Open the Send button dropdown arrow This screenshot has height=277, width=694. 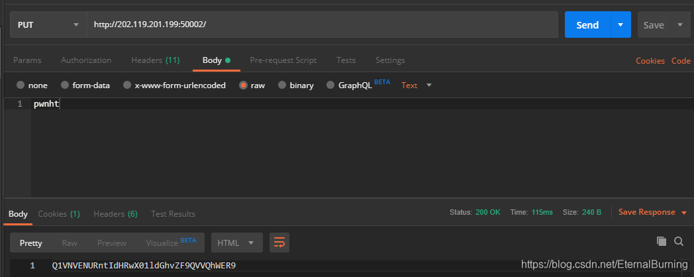pyautogui.click(x=620, y=25)
